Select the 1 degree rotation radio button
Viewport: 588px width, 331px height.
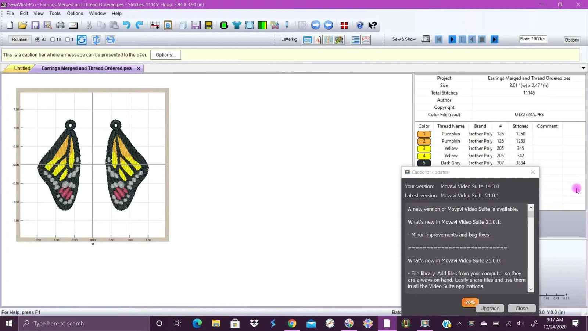67,39
